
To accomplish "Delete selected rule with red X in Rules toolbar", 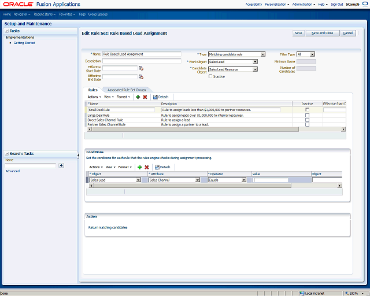I will pos(145,97).
